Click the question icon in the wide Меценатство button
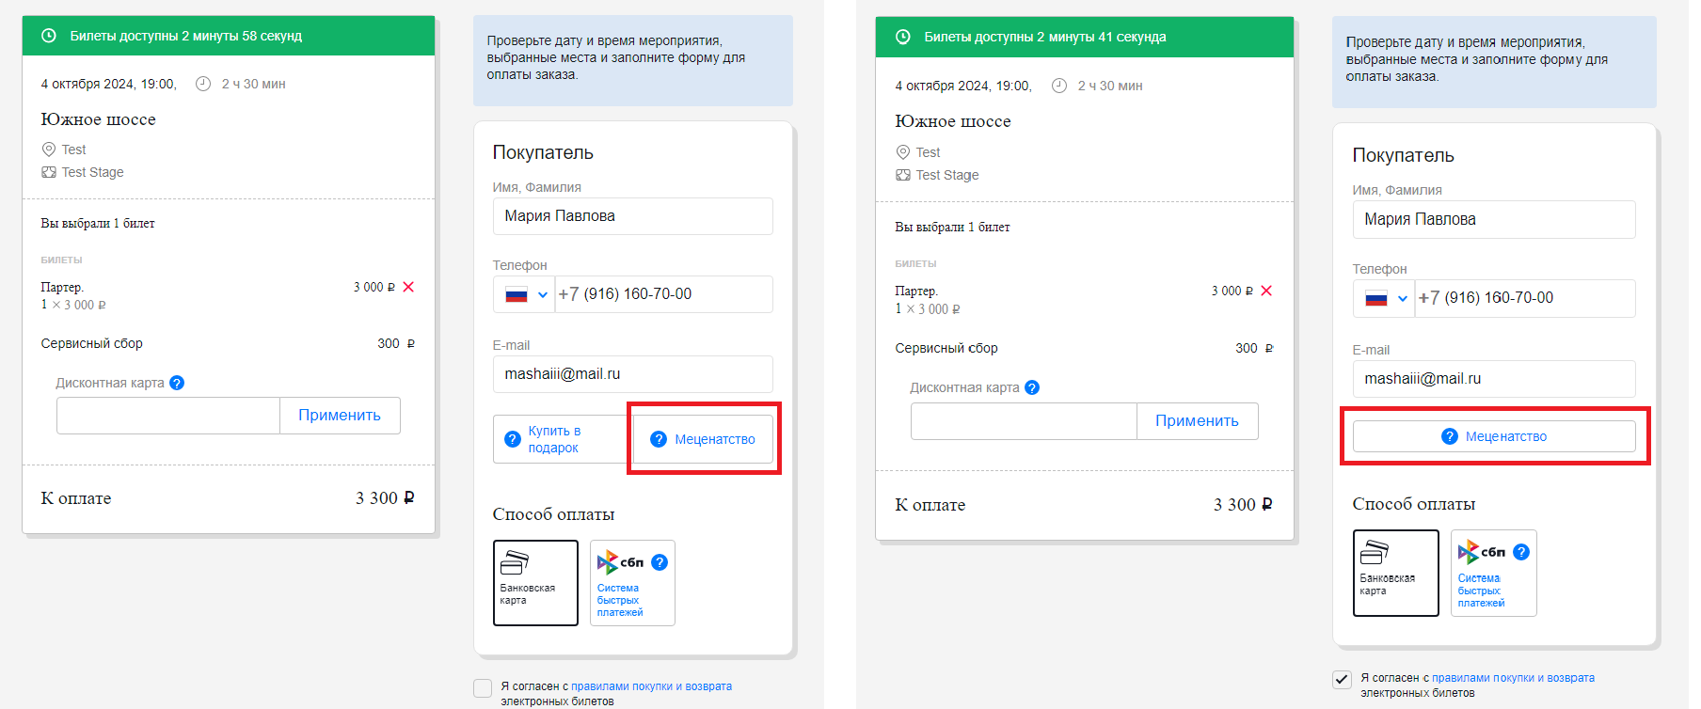The height and width of the screenshot is (709, 1701). 1450,436
